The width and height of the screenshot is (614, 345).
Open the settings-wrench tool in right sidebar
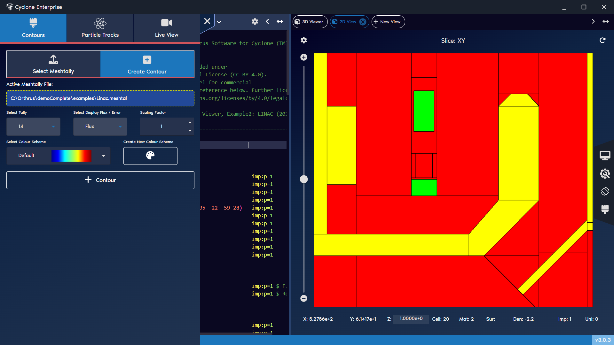[605, 173]
